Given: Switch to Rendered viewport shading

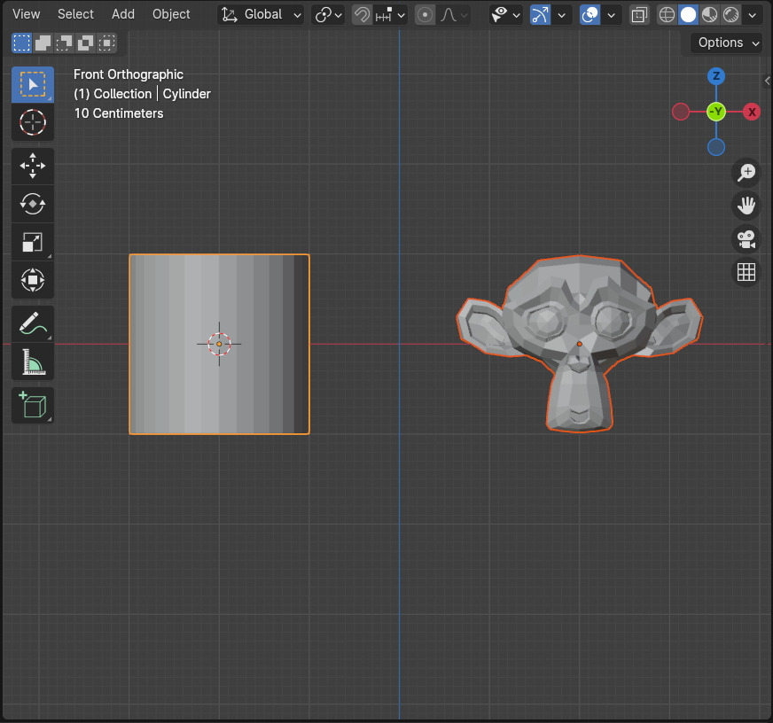Looking at the screenshot, I should point(730,15).
